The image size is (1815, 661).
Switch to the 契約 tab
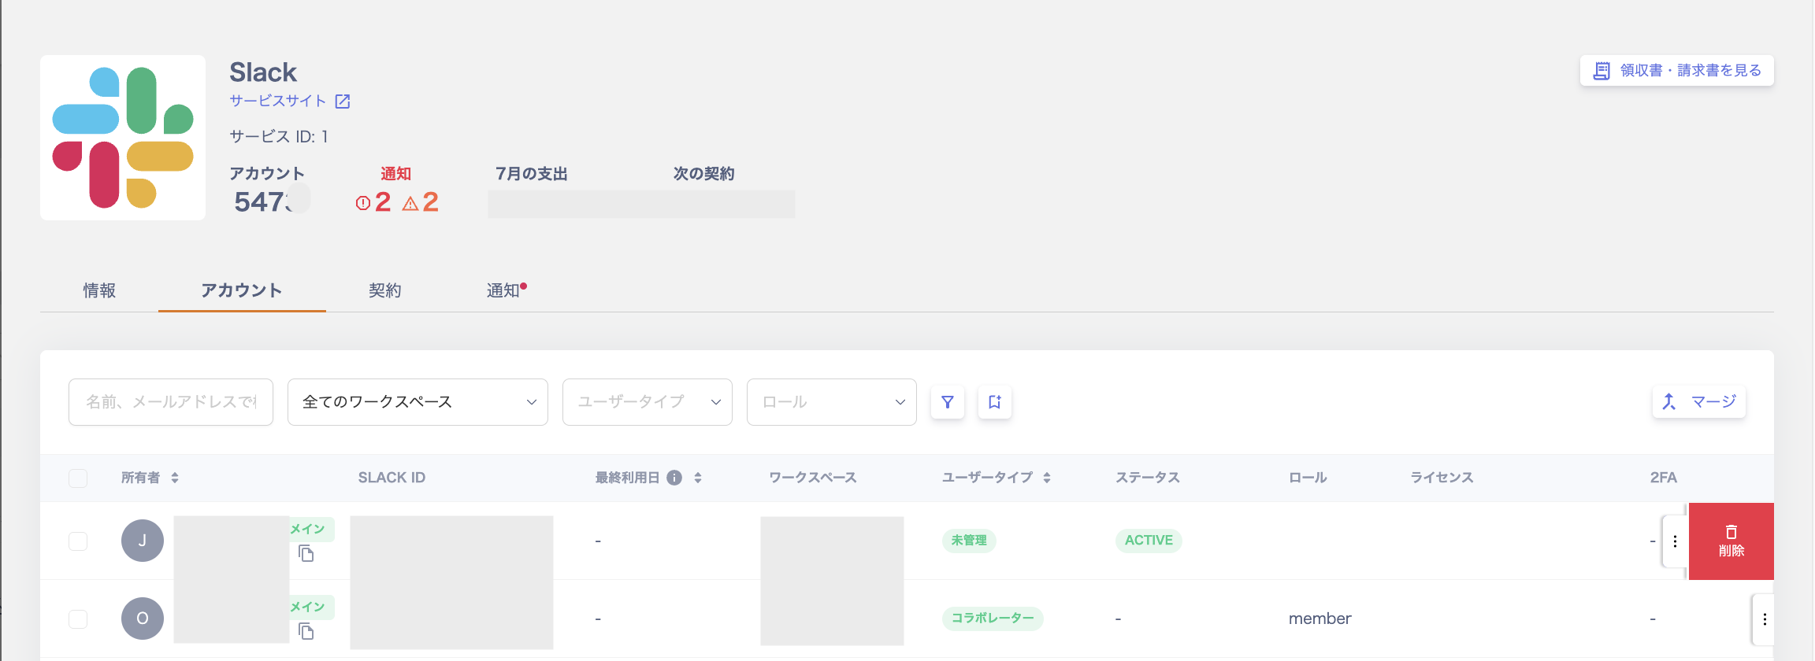coord(385,290)
